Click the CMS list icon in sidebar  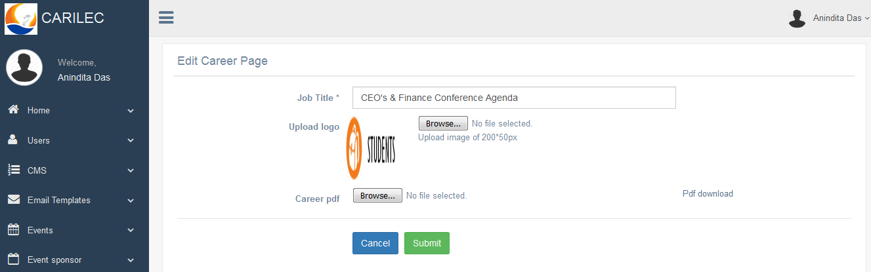pyautogui.click(x=13, y=170)
